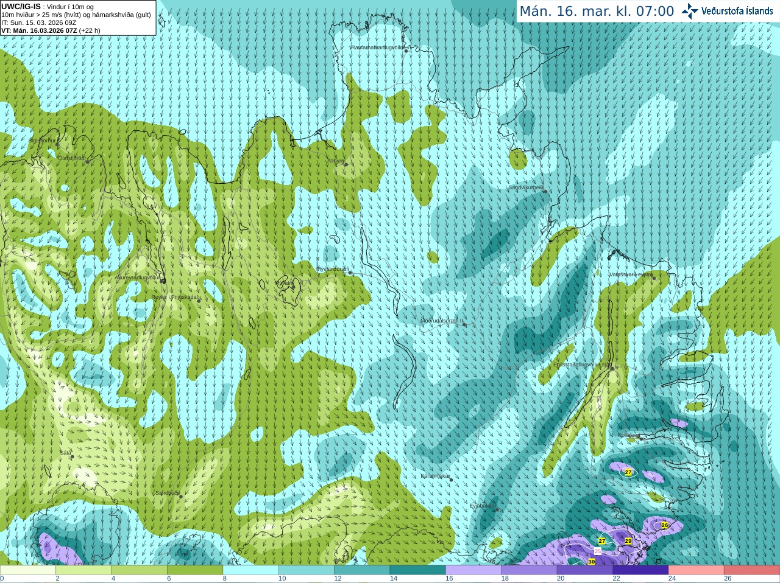
Task: Click the Ásbyrgi station marker
Action: coord(346,164)
